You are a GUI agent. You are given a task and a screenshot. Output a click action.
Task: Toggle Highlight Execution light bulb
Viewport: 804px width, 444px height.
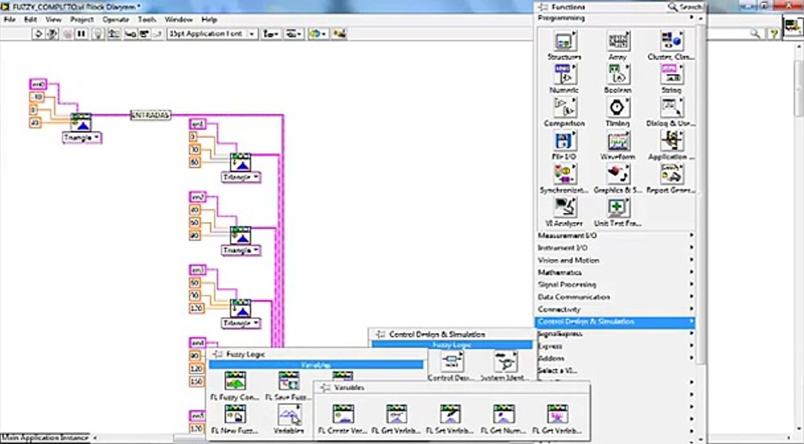click(99, 35)
